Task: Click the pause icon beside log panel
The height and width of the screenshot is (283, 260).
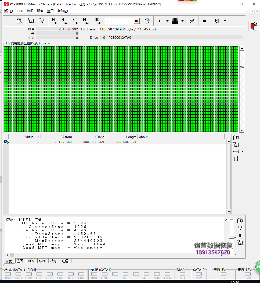Action: click(240, 235)
